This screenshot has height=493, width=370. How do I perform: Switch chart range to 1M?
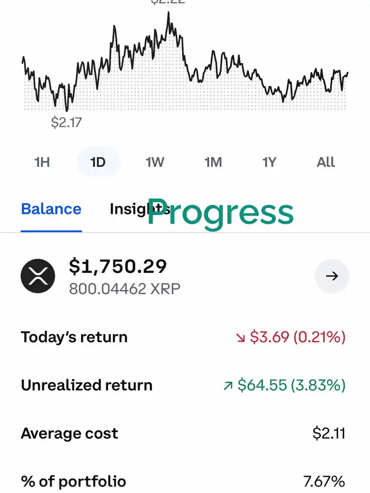click(213, 162)
